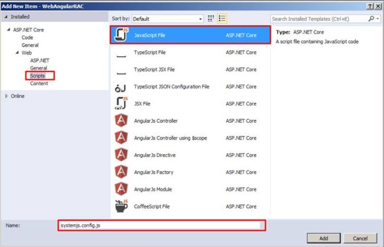384x247 pixels.
Task: Click the AngularJs Controller template icon
Action: (x=121, y=121)
